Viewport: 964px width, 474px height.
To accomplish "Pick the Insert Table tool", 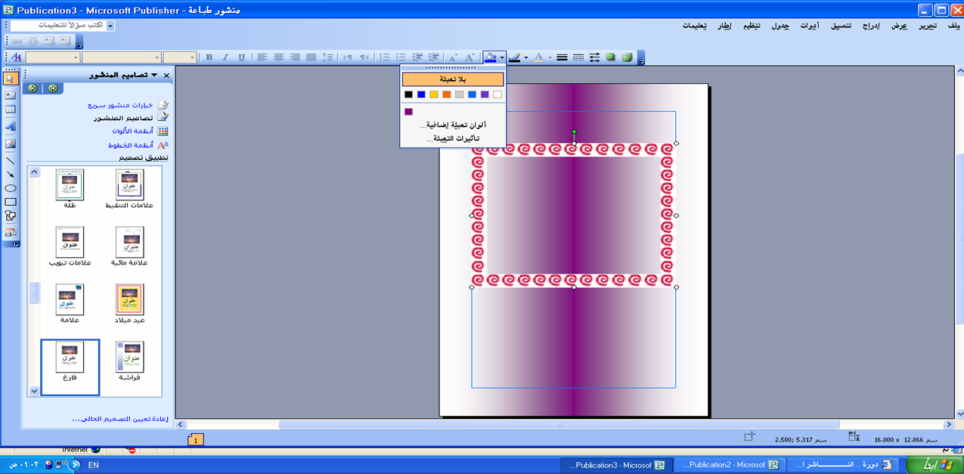I will [x=11, y=110].
